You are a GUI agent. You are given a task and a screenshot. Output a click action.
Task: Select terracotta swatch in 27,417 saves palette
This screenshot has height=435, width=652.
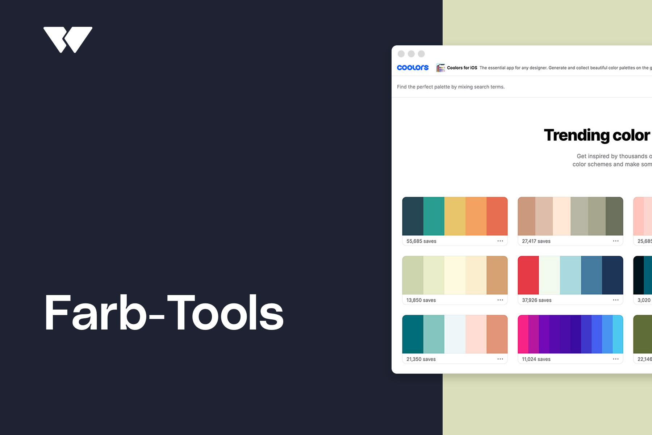pyautogui.click(x=527, y=216)
